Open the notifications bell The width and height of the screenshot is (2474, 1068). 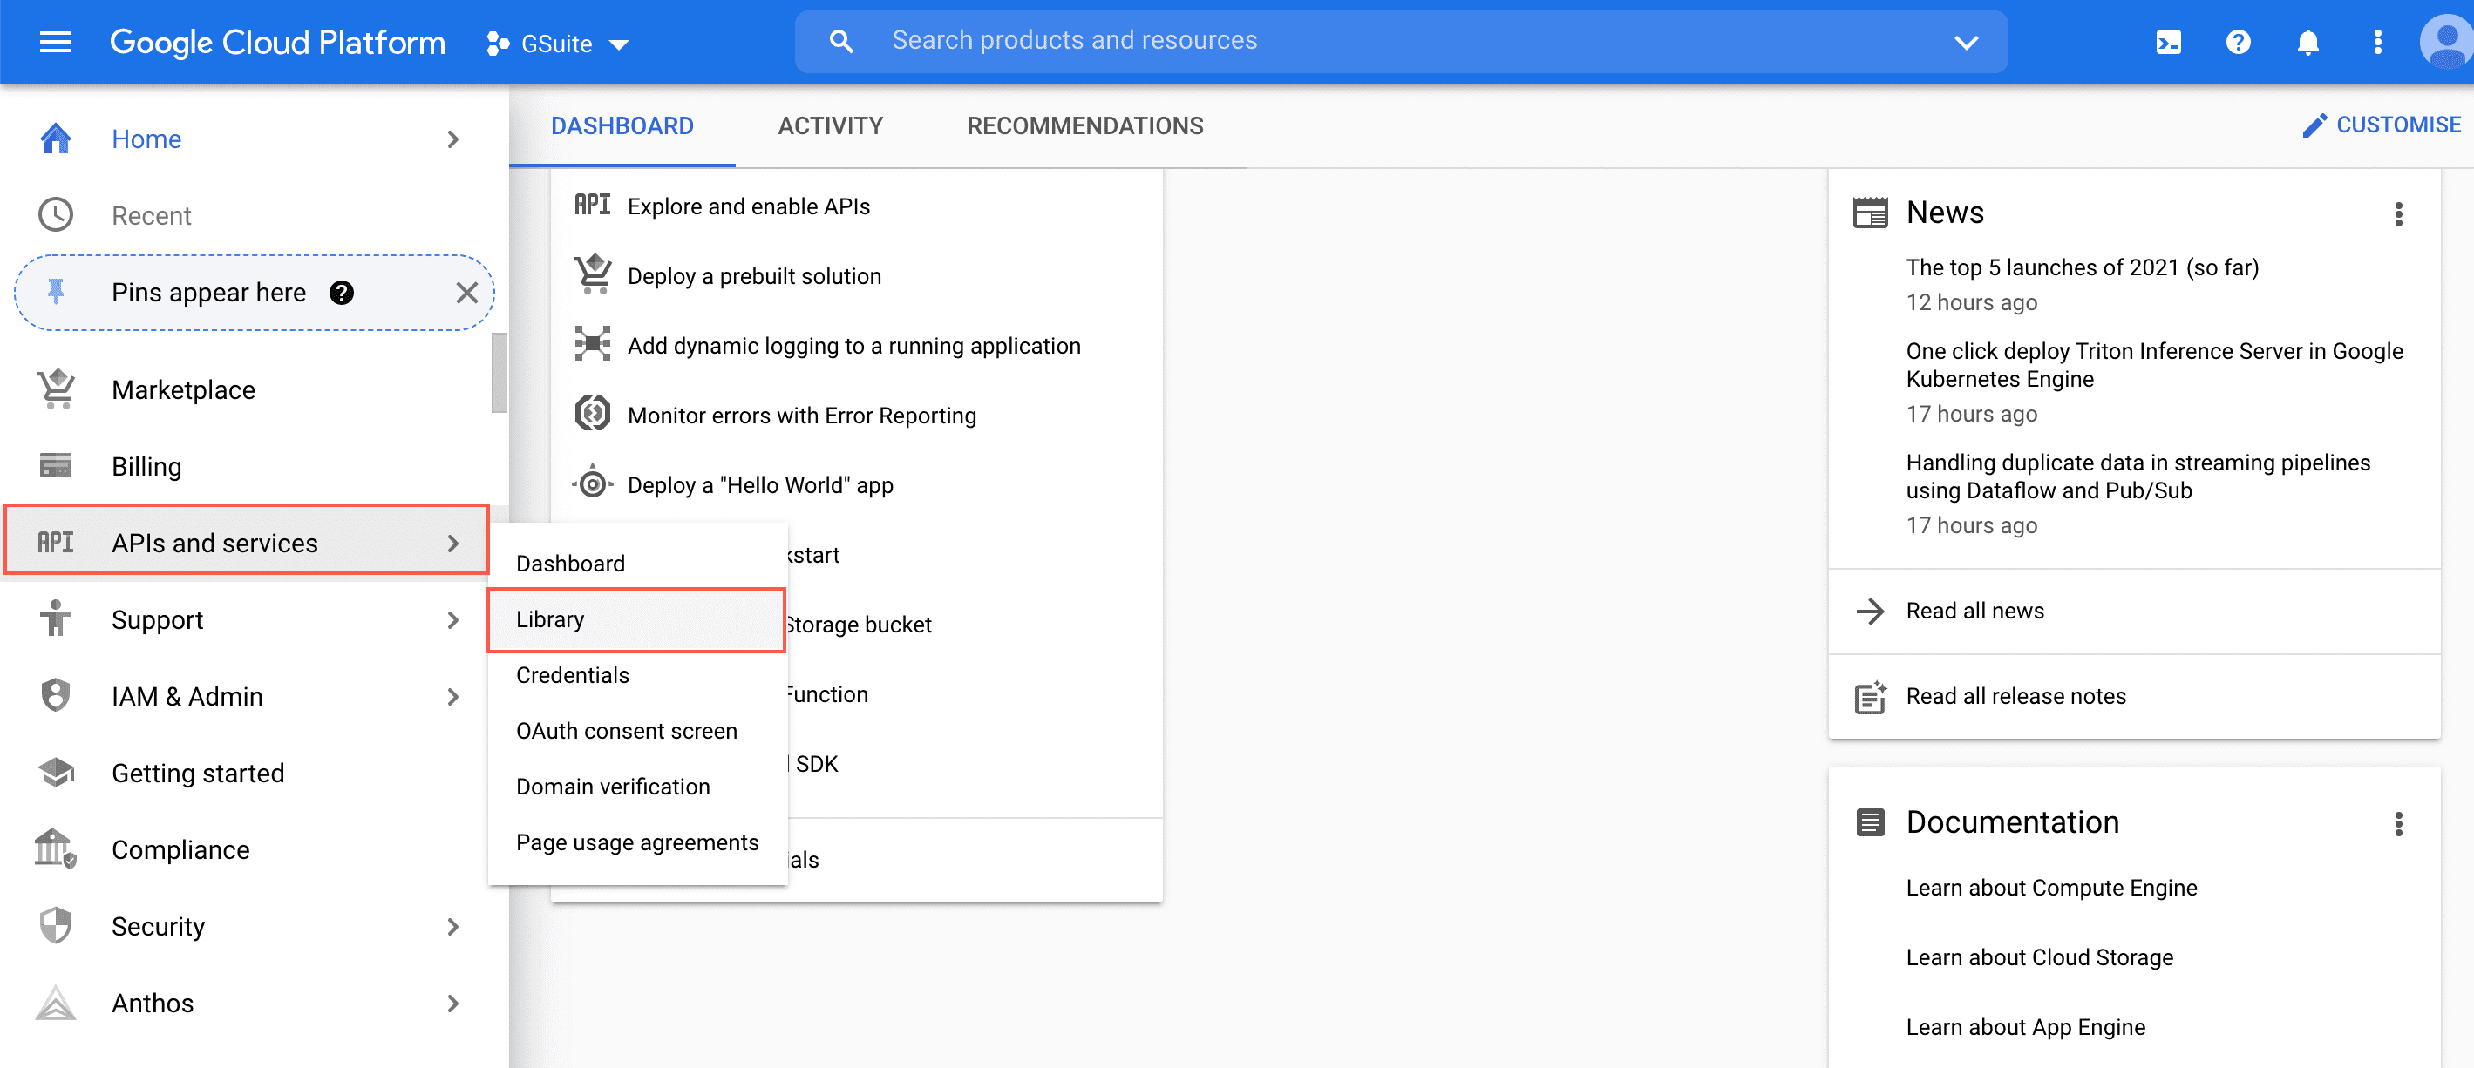pos(2307,41)
